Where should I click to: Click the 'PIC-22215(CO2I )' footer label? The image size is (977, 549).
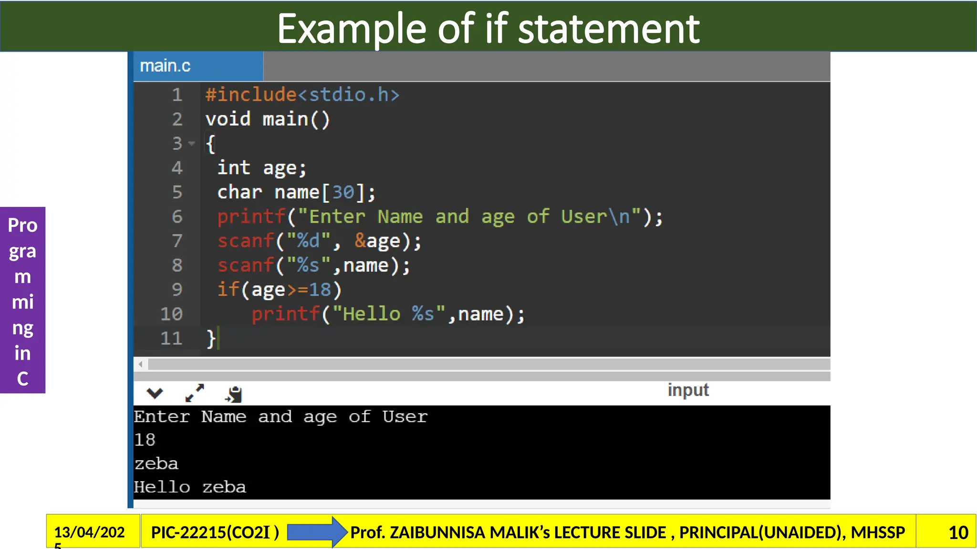215,532
